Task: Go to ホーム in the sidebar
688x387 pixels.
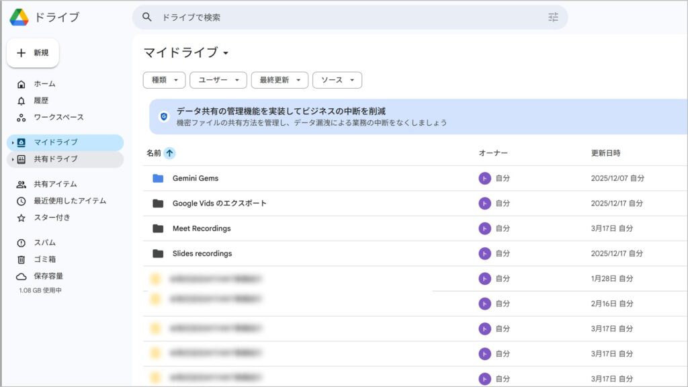Action: click(44, 84)
